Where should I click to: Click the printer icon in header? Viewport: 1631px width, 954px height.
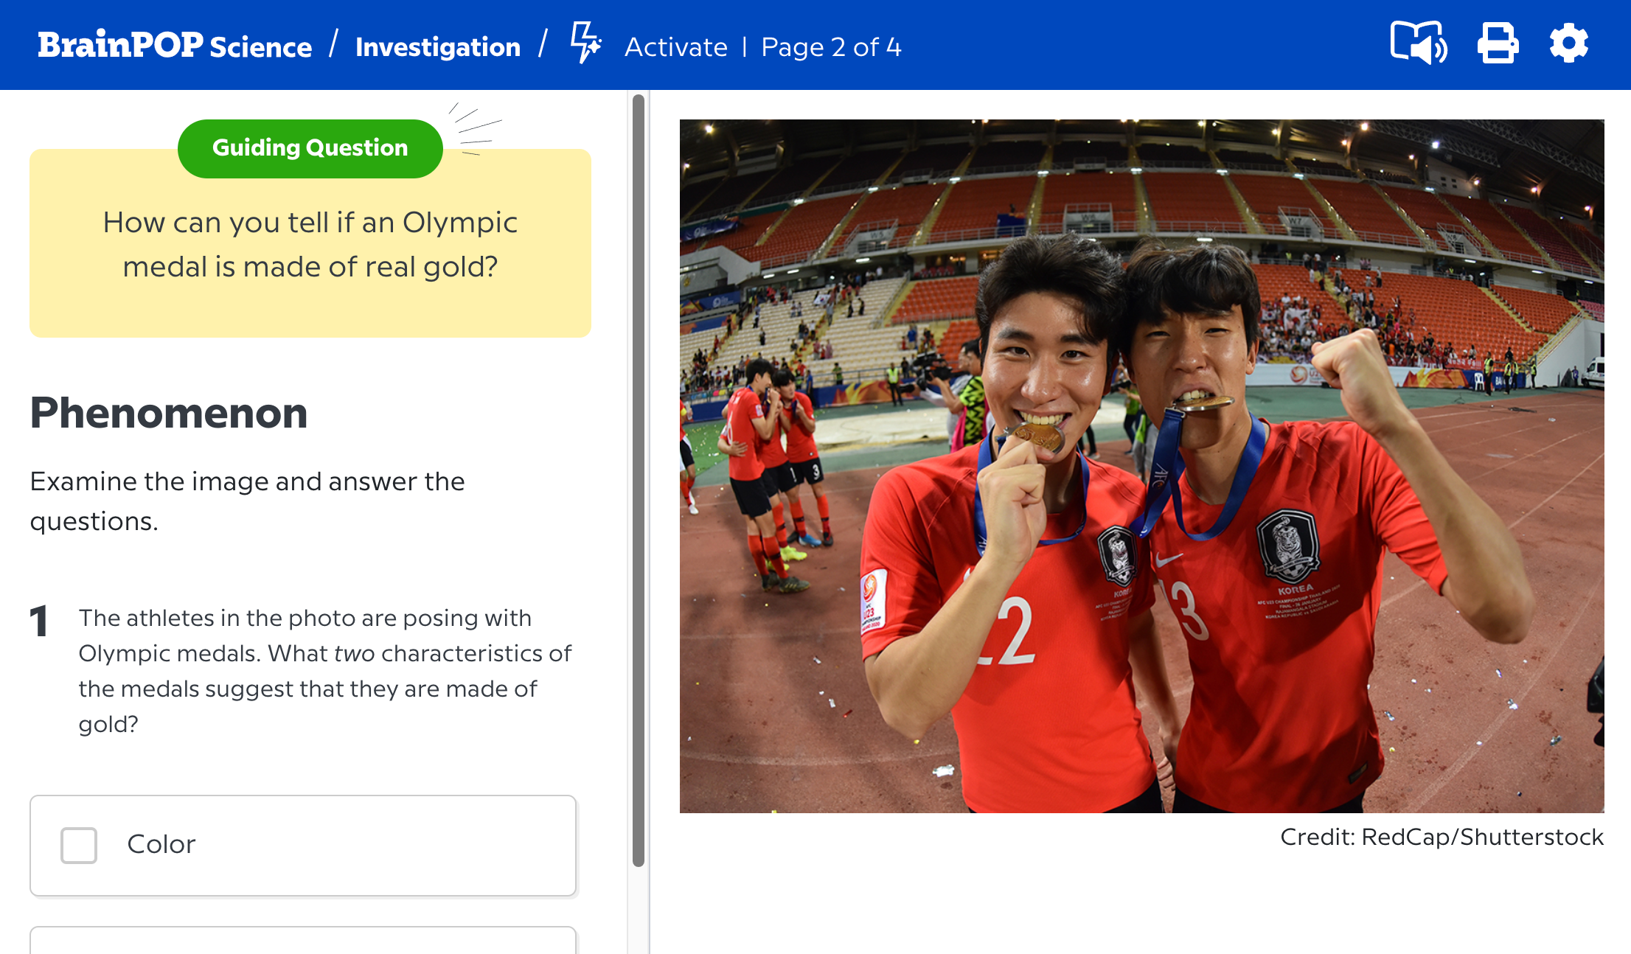[1498, 44]
